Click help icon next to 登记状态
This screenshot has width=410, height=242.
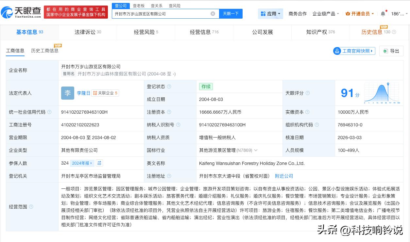(x=169, y=87)
